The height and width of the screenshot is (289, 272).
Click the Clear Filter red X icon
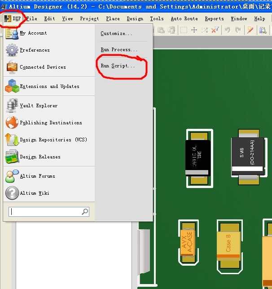pos(215,30)
